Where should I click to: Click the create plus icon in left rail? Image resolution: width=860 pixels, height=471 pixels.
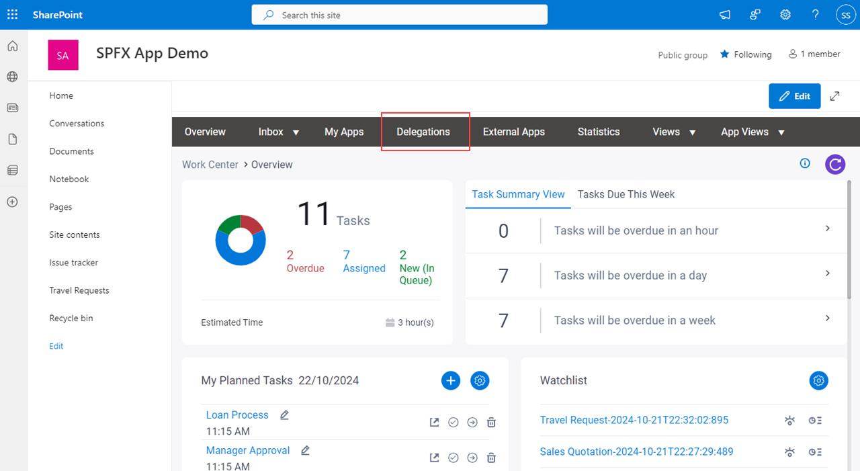pyautogui.click(x=12, y=202)
